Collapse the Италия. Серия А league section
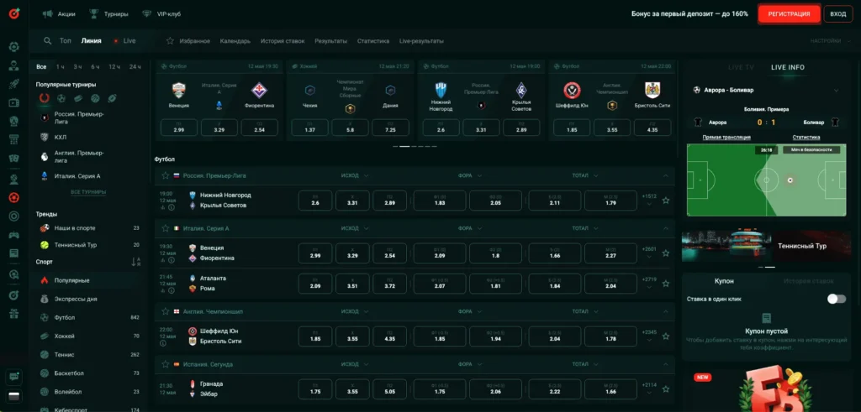 [666, 228]
